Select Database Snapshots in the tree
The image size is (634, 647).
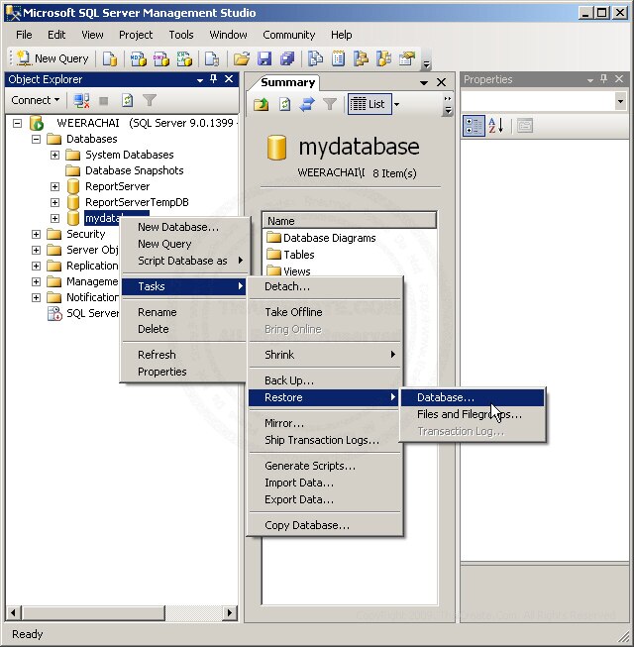(134, 170)
